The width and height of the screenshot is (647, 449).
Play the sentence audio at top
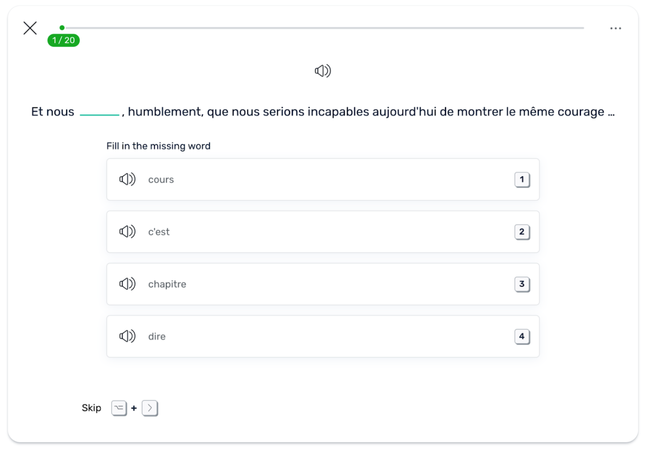click(323, 71)
